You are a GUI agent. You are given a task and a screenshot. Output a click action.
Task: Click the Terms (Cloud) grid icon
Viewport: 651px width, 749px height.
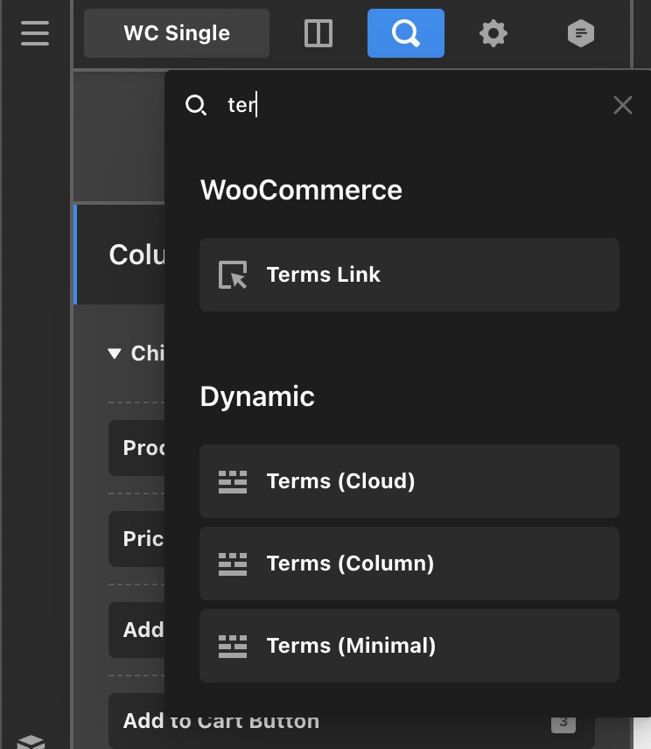click(233, 481)
